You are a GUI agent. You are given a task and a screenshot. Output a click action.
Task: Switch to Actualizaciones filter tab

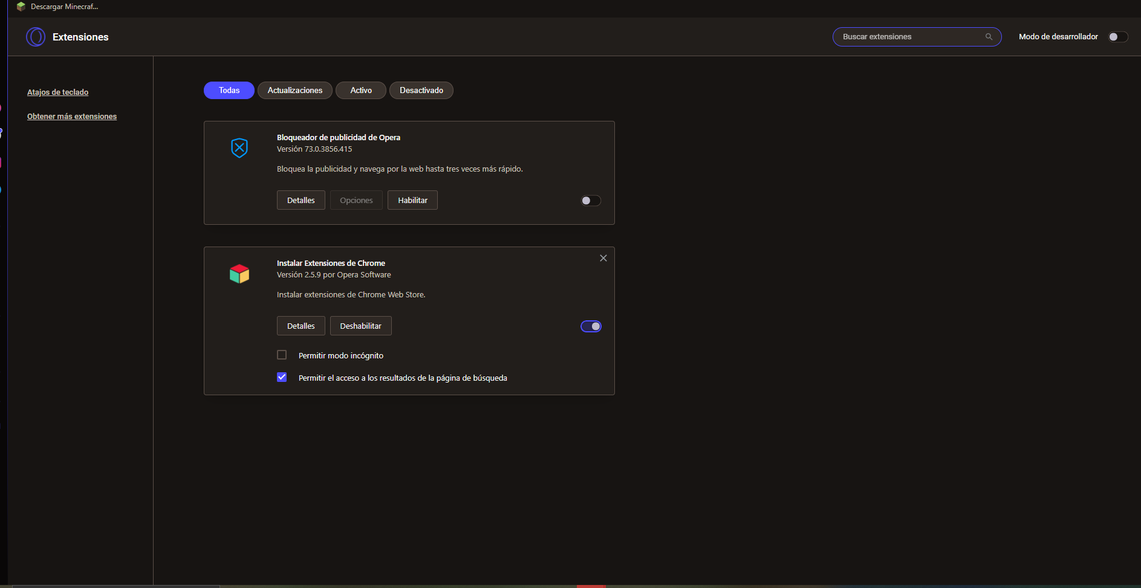point(295,90)
